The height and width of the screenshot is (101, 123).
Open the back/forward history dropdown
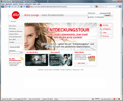coord(7,7)
